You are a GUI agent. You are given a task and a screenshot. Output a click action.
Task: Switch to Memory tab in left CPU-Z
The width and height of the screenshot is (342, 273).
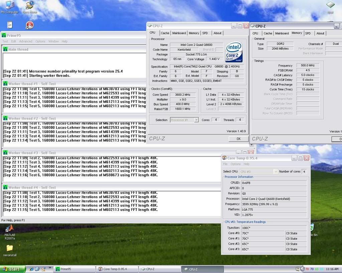pos(194,33)
